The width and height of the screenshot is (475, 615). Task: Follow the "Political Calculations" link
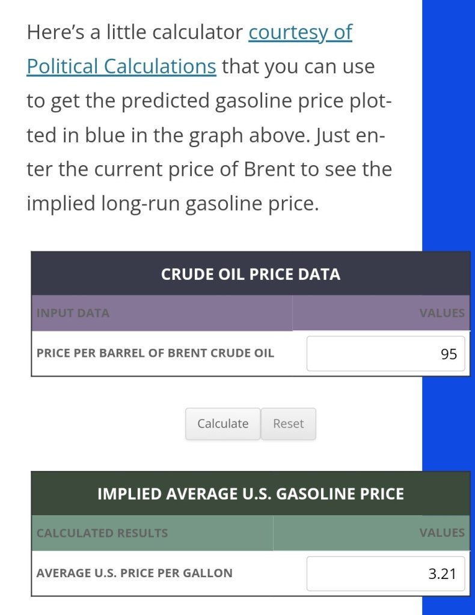pos(121,66)
